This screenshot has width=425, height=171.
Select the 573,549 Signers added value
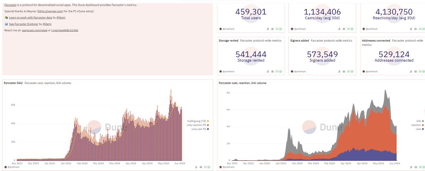tap(323, 54)
